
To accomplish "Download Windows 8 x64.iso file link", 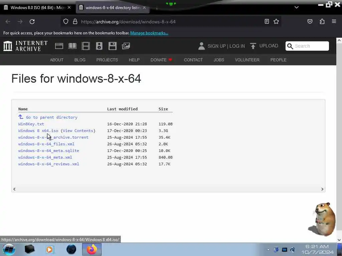I will (38, 131).
